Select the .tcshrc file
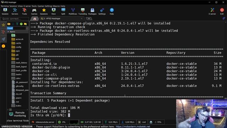This screenshot has width=227, height=128. 17,106
